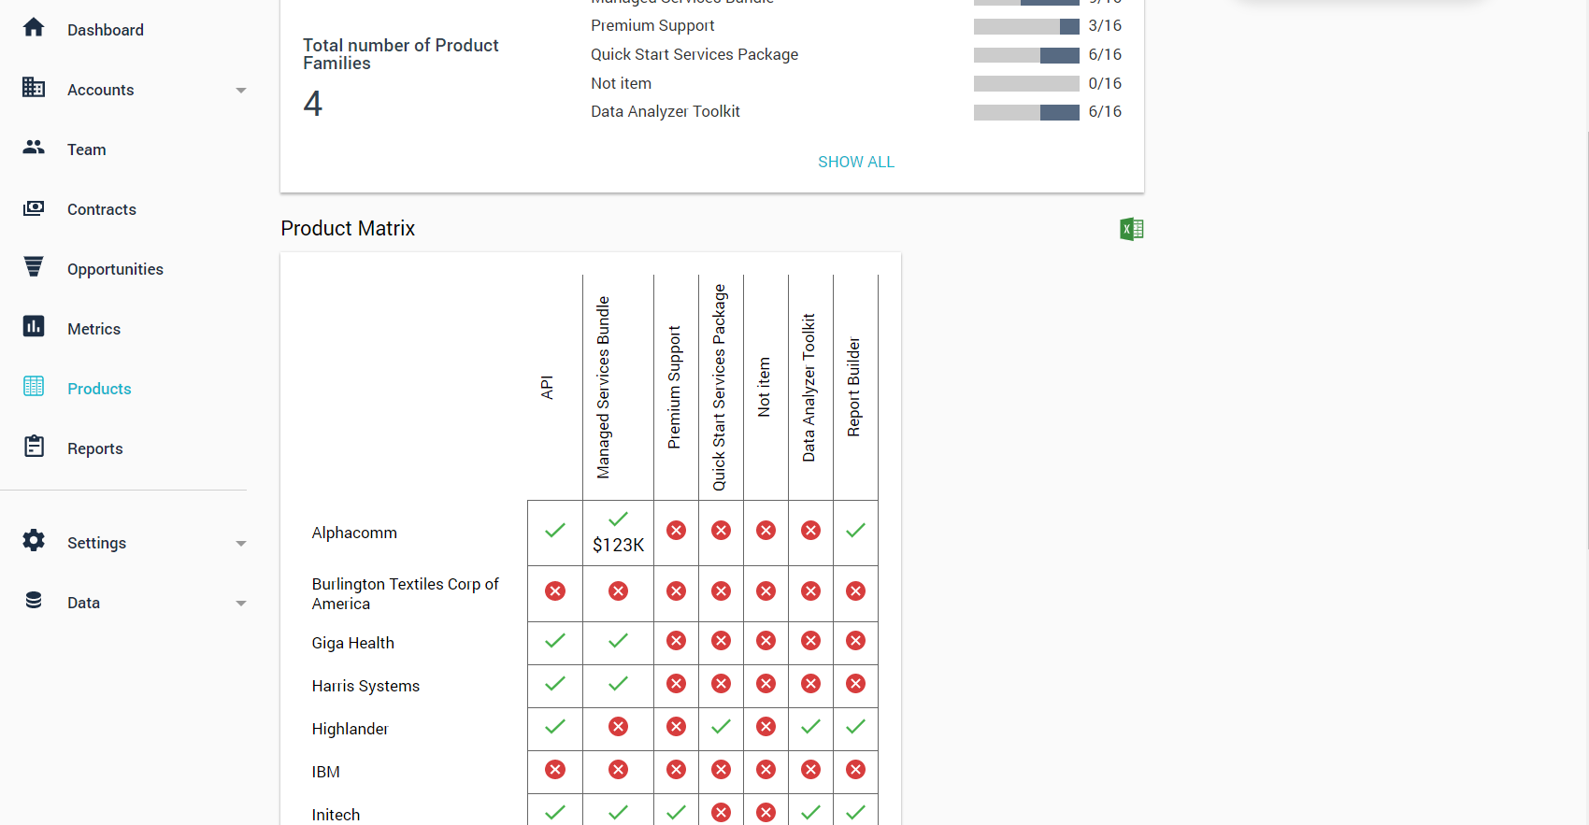Viewport: 1589px width, 825px height.
Task: Click Not item 0/16 progress bar
Action: (1026, 84)
